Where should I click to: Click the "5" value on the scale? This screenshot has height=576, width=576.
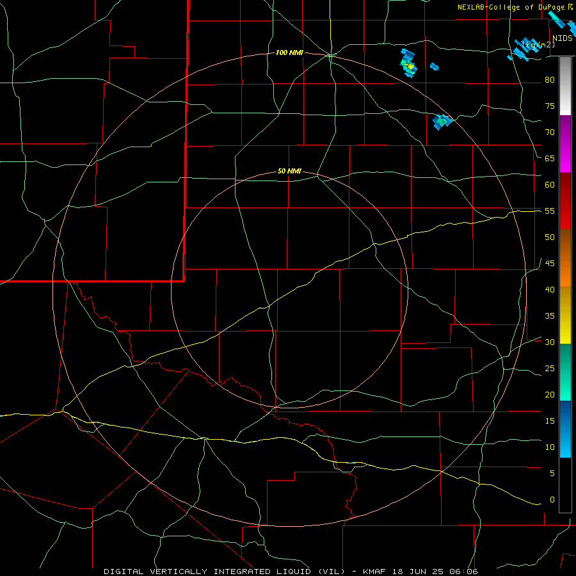coord(552,474)
